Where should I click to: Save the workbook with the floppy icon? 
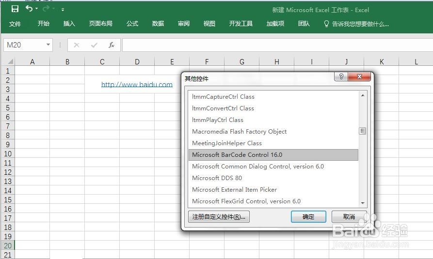pos(15,9)
